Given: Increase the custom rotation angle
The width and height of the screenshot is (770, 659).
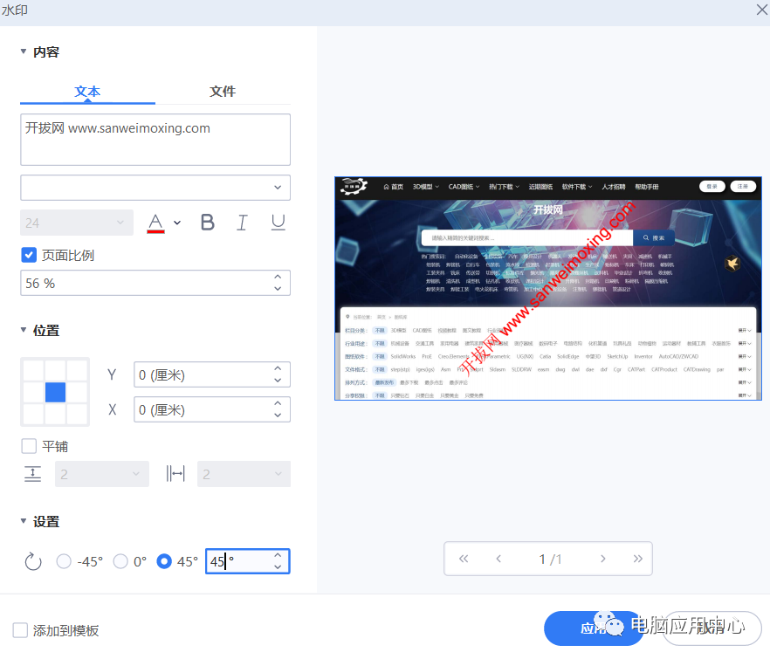Looking at the screenshot, I should (278, 555).
